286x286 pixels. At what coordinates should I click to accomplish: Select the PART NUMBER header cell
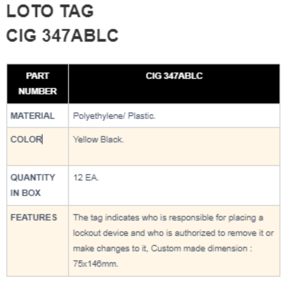pos(37,84)
